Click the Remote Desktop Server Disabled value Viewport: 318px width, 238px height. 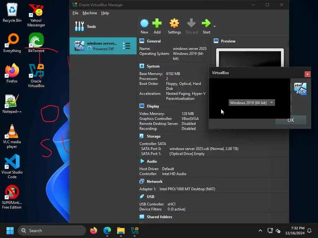[x=189, y=123]
